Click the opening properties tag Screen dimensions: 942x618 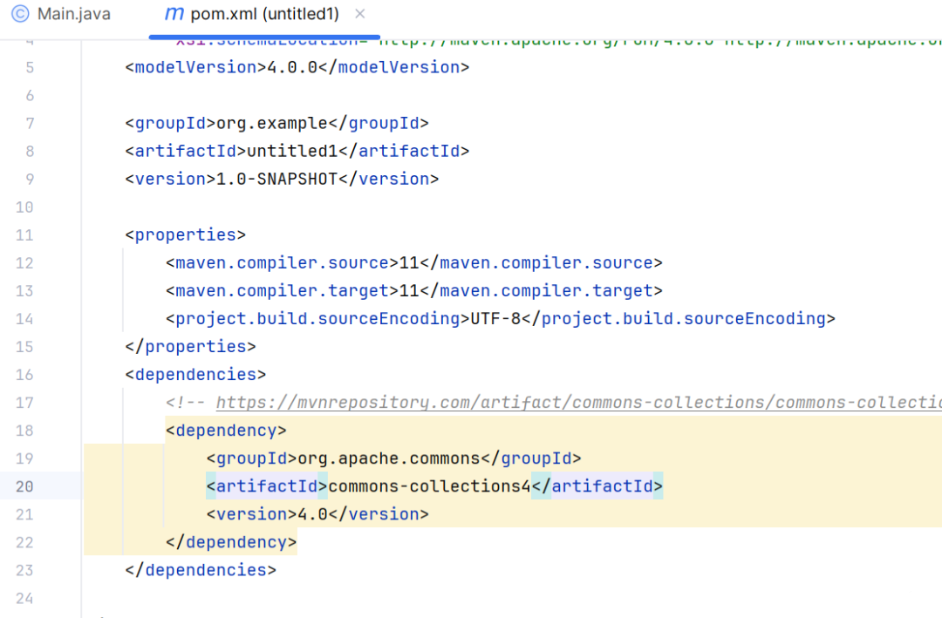pyautogui.click(x=186, y=234)
